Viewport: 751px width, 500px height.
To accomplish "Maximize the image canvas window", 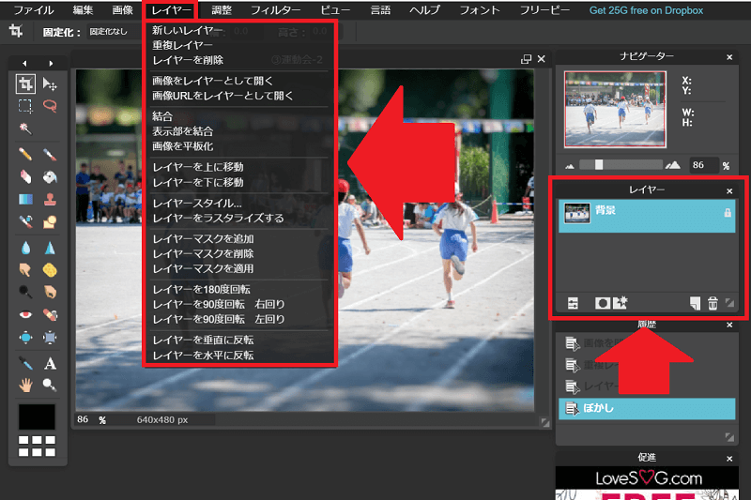I will click(x=526, y=59).
